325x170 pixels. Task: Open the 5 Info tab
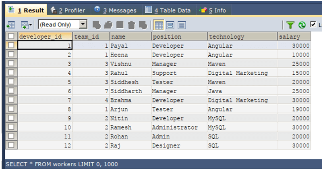[213, 10]
